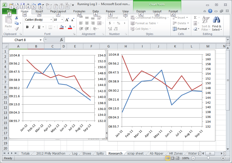Toggle Bold formatting

[27, 27]
